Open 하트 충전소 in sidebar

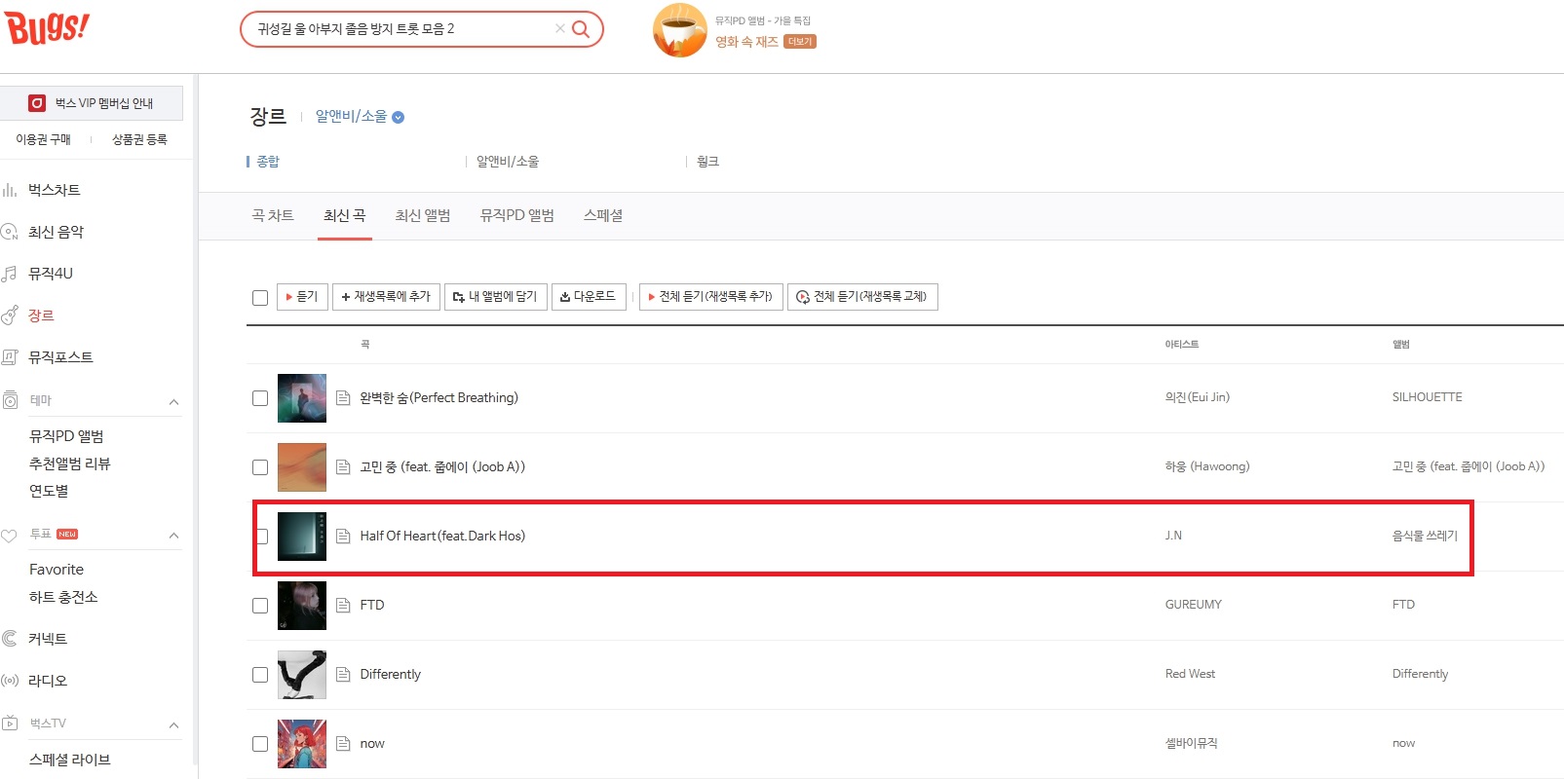pos(63,597)
